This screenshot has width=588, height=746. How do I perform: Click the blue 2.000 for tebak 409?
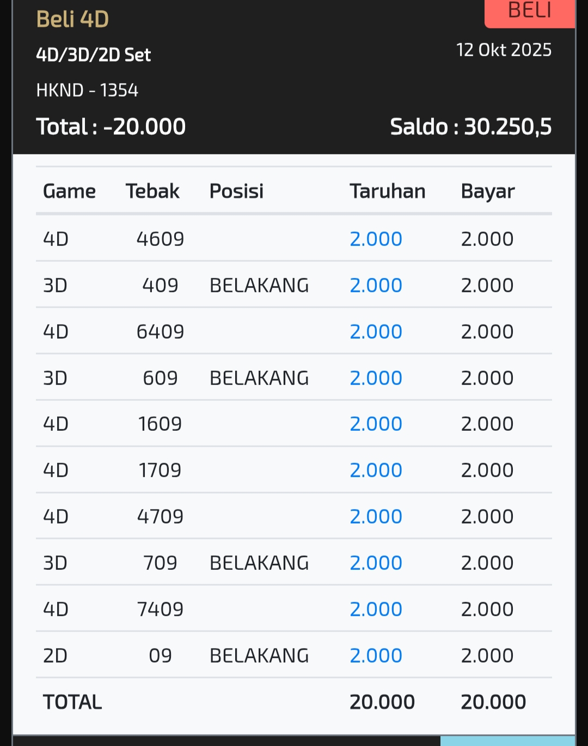click(376, 285)
